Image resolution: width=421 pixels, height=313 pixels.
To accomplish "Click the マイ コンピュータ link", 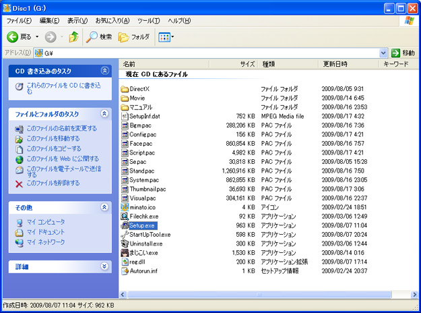I will point(46,222).
